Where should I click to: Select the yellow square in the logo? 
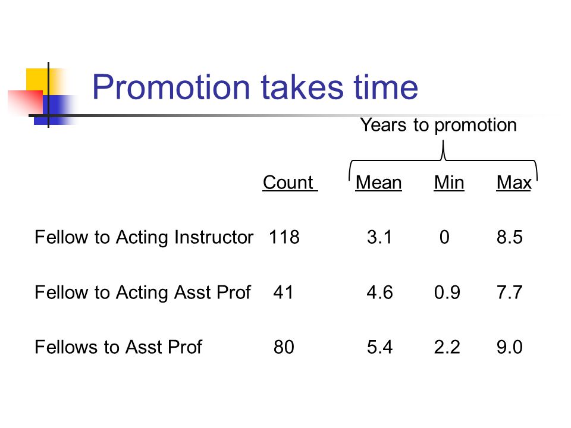tap(41, 82)
